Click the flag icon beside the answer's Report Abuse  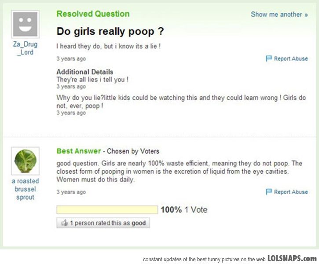(269, 192)
